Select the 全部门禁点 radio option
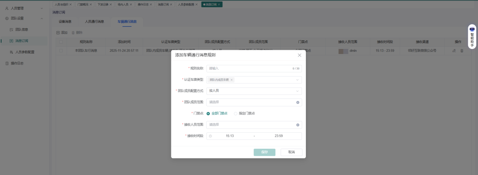 (208, 114)
